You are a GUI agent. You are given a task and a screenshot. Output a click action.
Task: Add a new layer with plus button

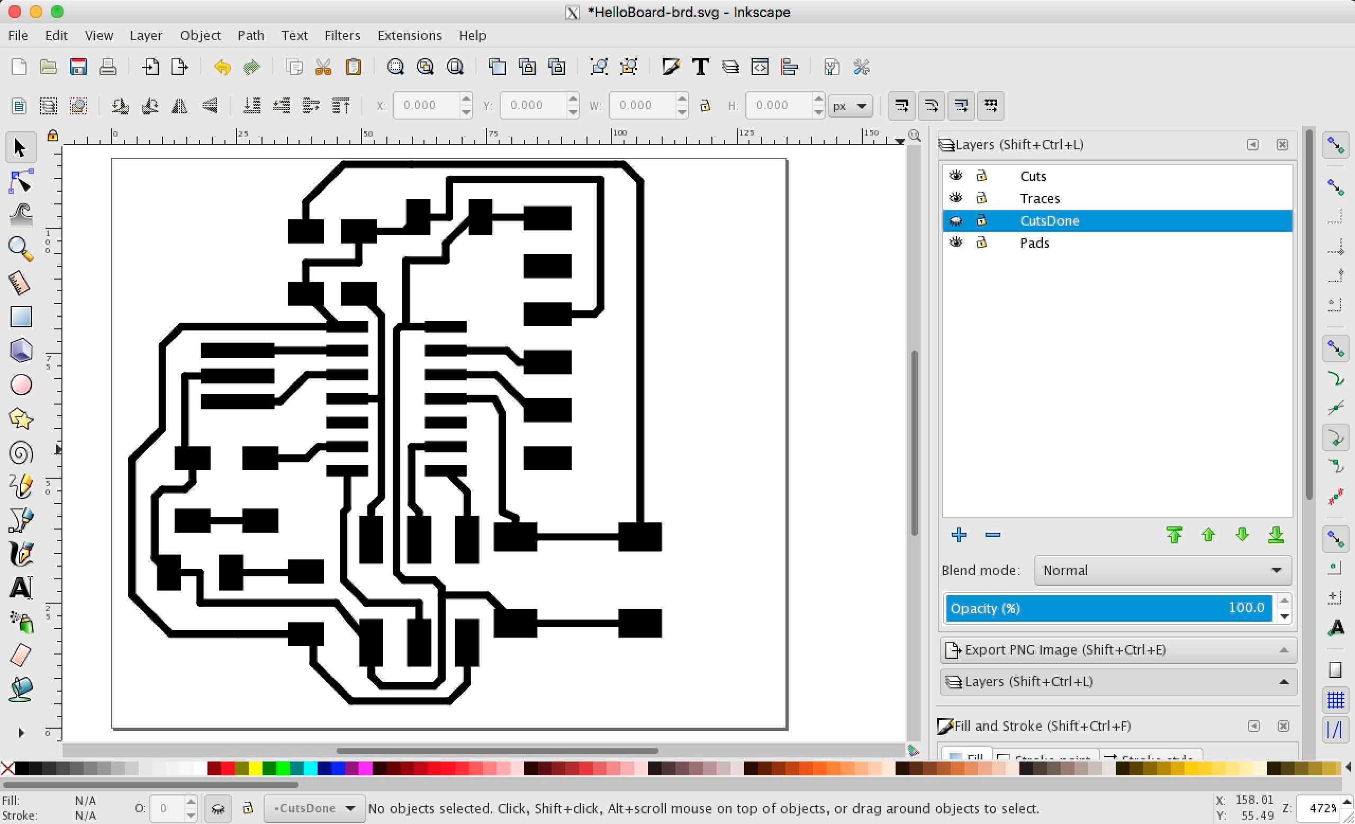coord(959,535)
